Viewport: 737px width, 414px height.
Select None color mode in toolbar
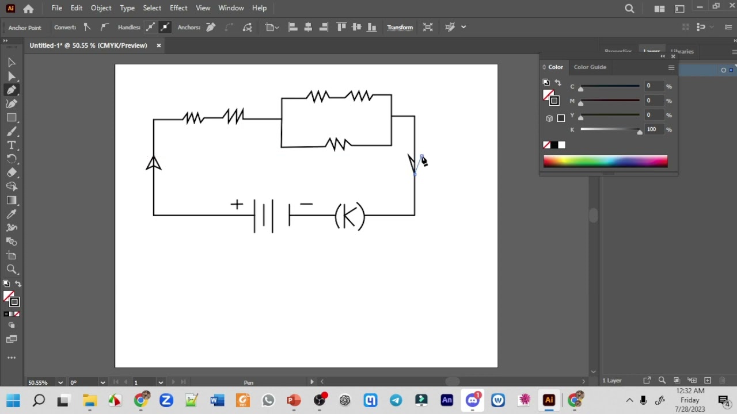(16, 314)
